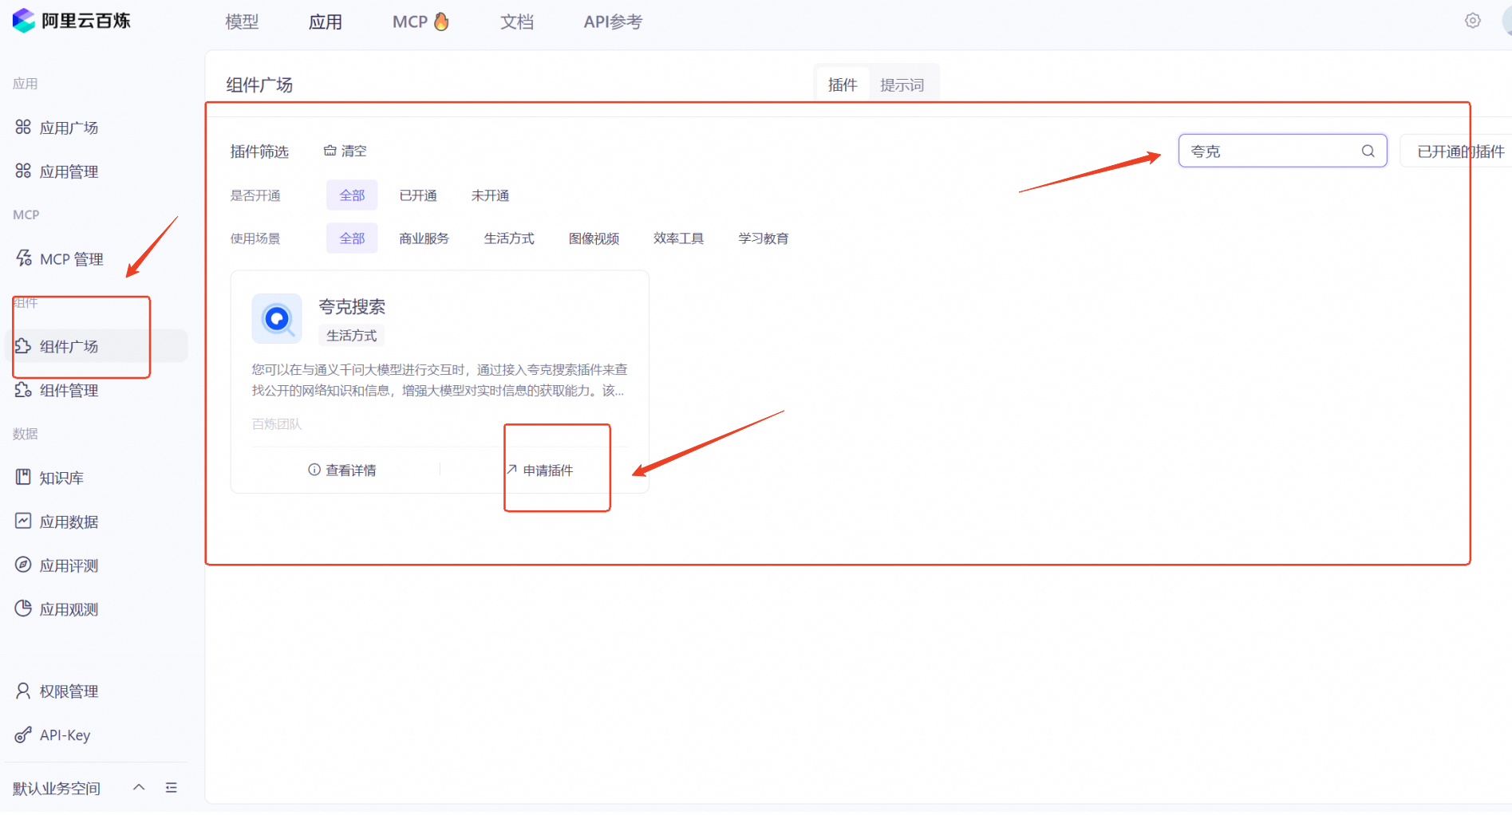Image resolution: width=1512 pixels, height=815 pixels.
Task: Click the 夸克搜索 plugin logo
Action: pyautogui.click(x=277, y=318)
